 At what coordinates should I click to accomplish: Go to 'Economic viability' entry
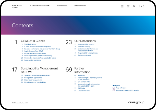pyautogui.click(x=84, y=47)
